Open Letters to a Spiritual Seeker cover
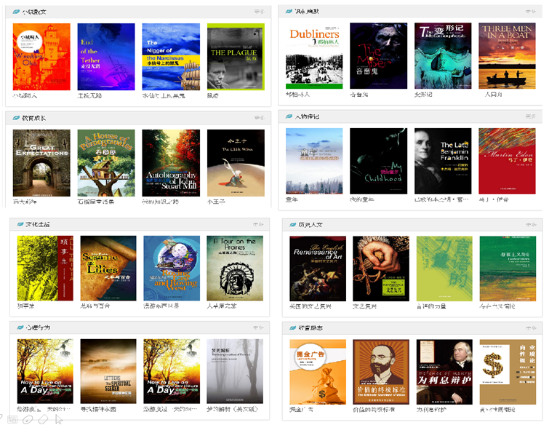Viewport: 549px width, 425px height. (x=108, y=371)
